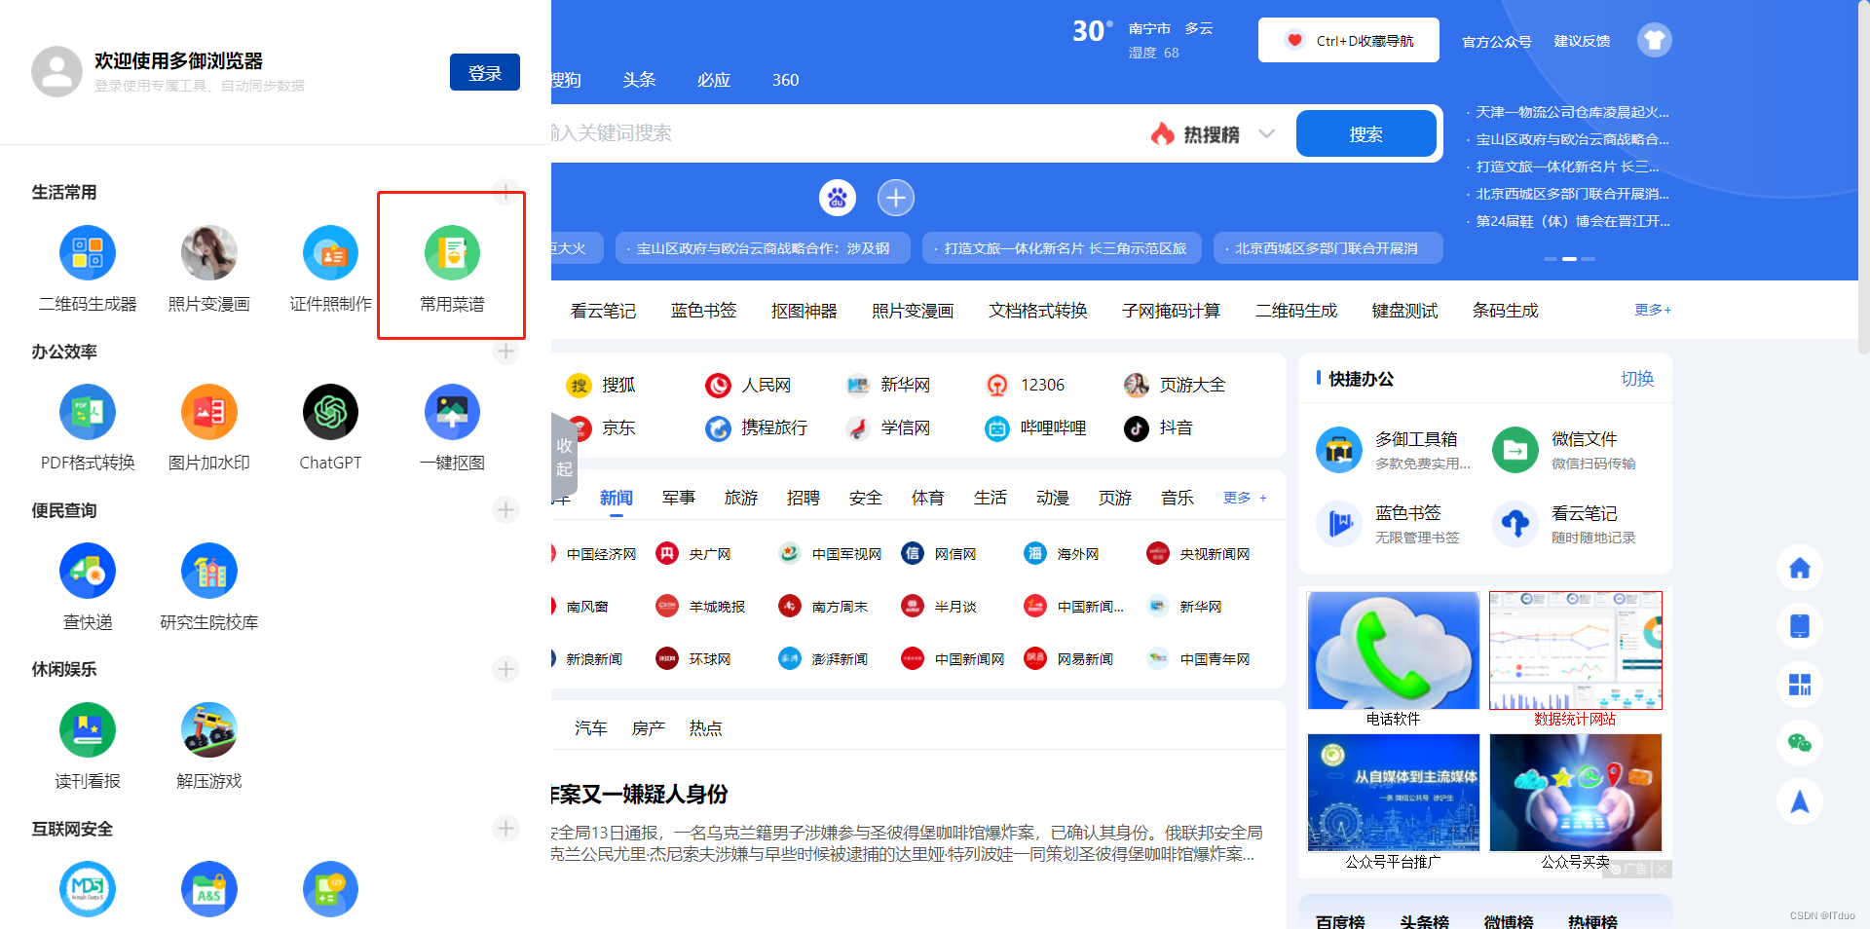Click plus next to 办公效率
Viewport: 1870px width, 929px height.
[x=505, y=351]
